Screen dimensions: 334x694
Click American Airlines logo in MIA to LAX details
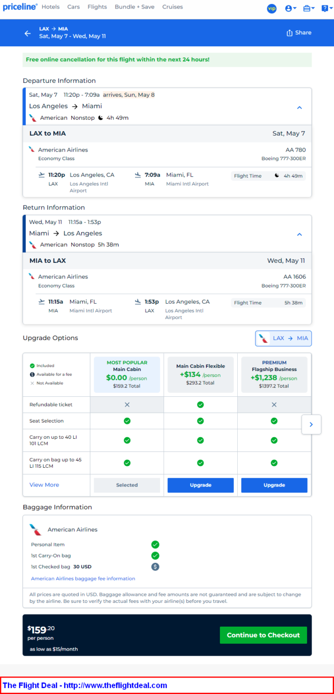point(32,276)
